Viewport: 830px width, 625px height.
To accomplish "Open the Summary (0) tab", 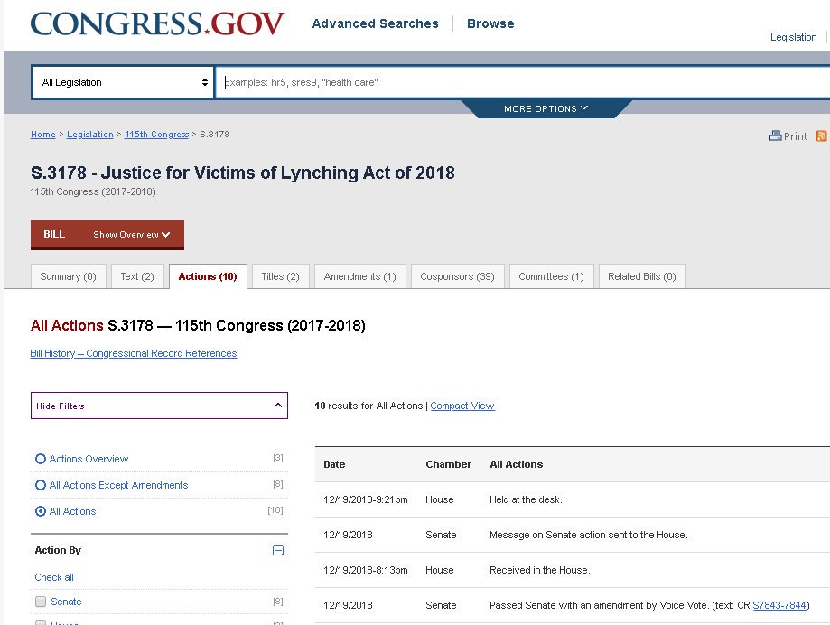I will point(69,276).
